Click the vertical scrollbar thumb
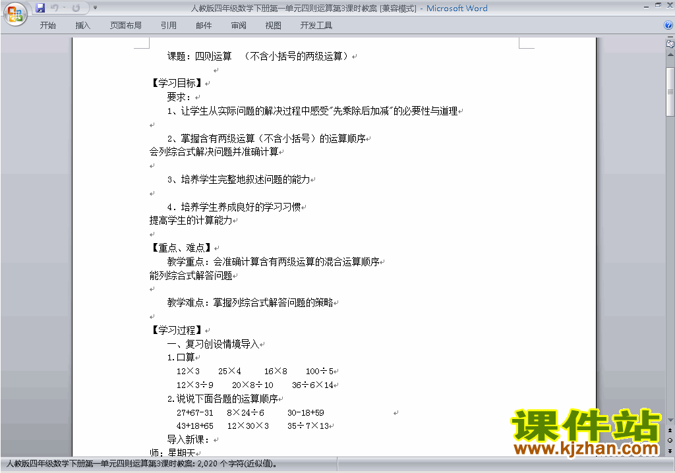 [x=670, y=92]
